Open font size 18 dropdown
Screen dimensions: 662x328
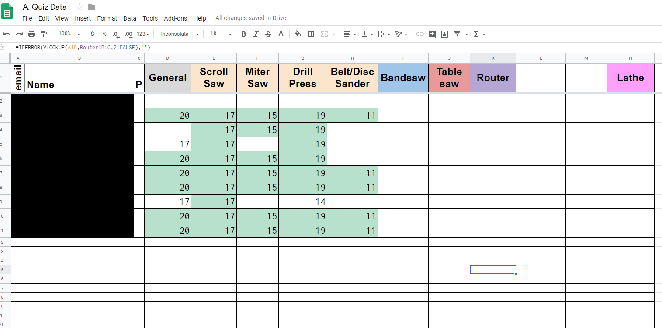point(221,34)
